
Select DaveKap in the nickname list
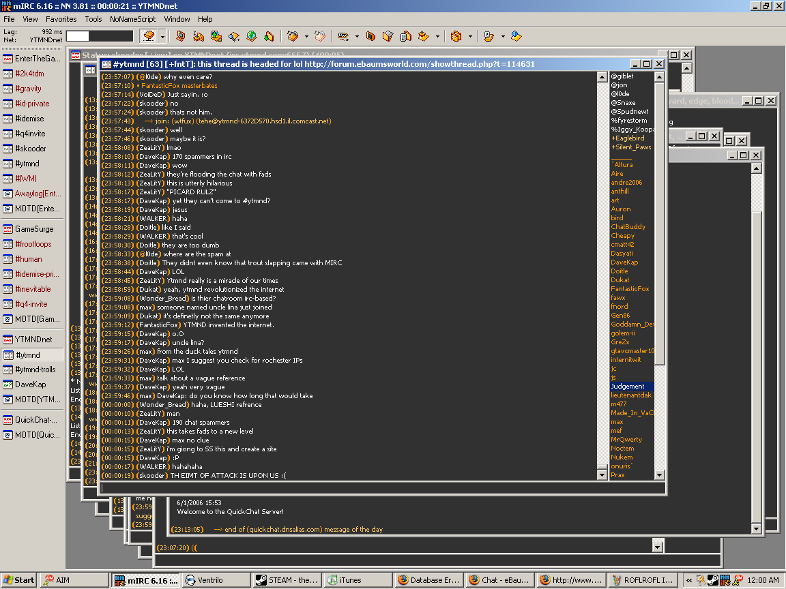[624, 262]
